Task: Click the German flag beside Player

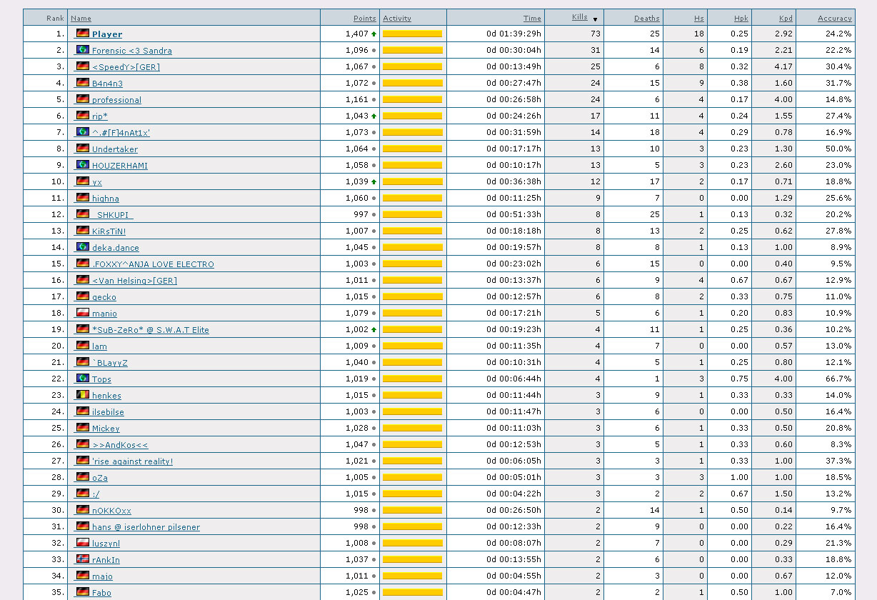Action: (x=83, y=34)
